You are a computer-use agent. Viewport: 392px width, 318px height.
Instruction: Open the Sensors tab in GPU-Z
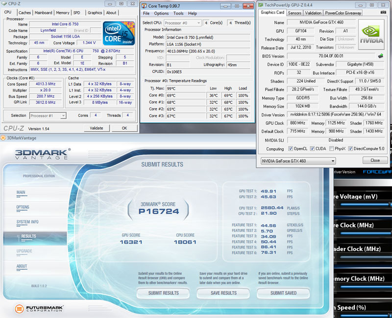(x=294, y=13)
